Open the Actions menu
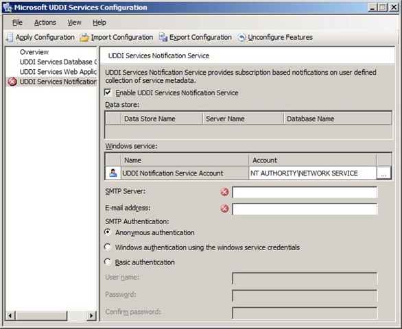 tap(45, 23)
